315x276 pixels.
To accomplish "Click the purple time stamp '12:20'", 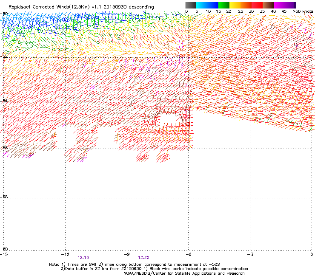I will click(143, 258).
